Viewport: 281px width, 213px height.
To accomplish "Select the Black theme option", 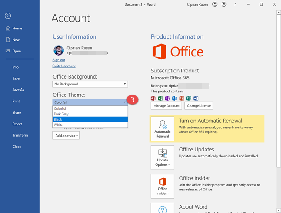I will pyautogui.click(x=90, y=119).
